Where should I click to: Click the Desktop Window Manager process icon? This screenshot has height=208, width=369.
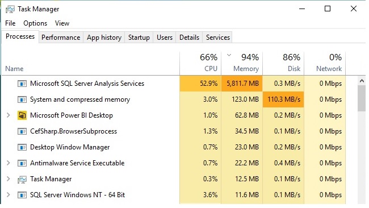pos(22,147)
